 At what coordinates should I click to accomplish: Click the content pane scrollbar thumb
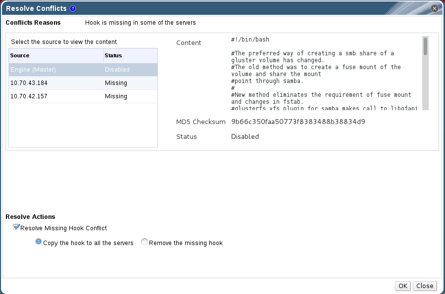point(425,46)
